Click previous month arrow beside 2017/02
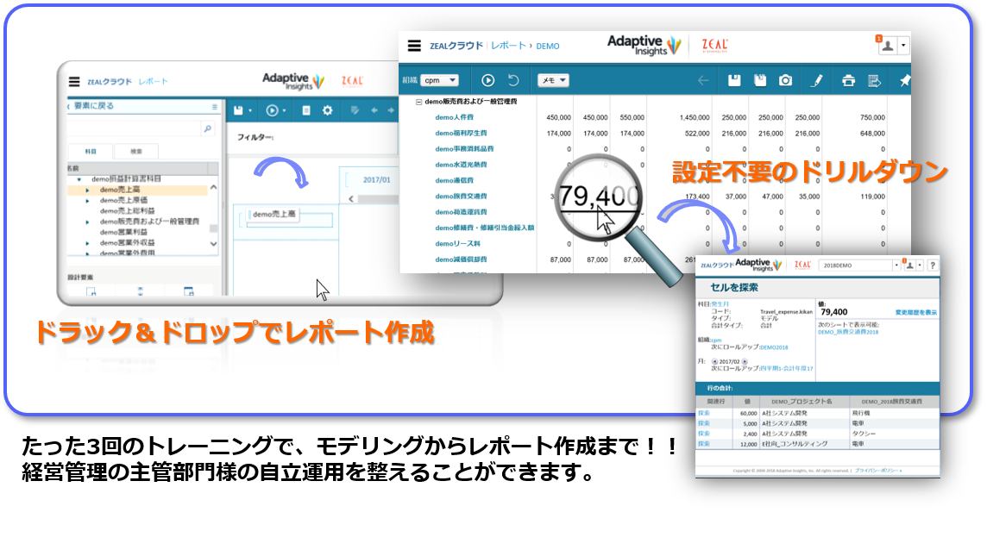This screenshot has height=556, width=987. [x=714, y=362]
